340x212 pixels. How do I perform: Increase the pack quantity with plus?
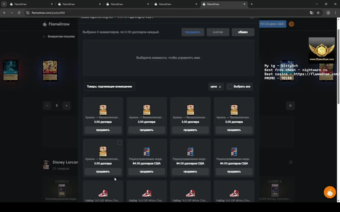tap(67, 106)
